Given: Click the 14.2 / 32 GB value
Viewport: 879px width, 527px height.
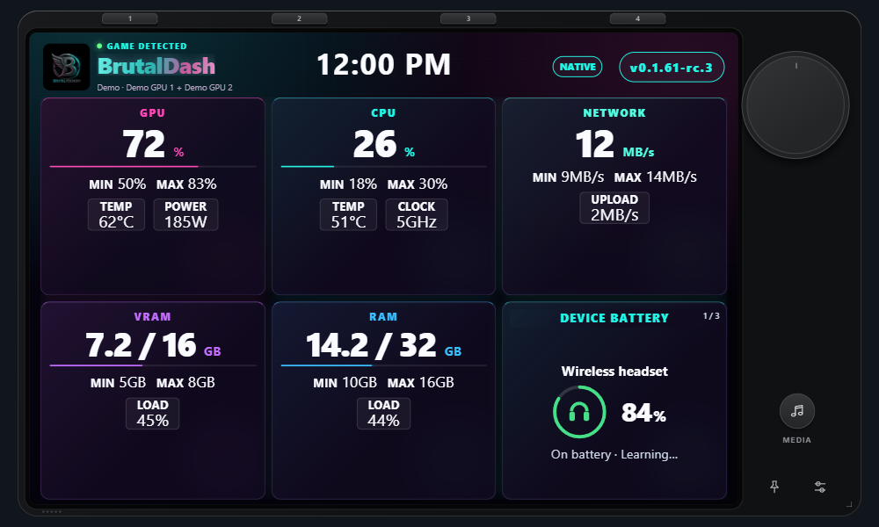Looking at the screenshot, I should (x=384, y=345).
